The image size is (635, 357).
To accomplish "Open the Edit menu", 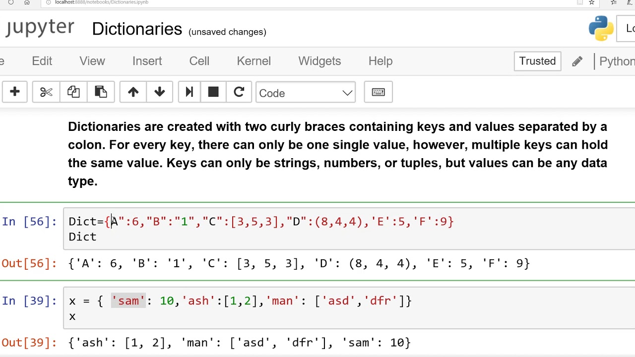I will pos(42,61).
